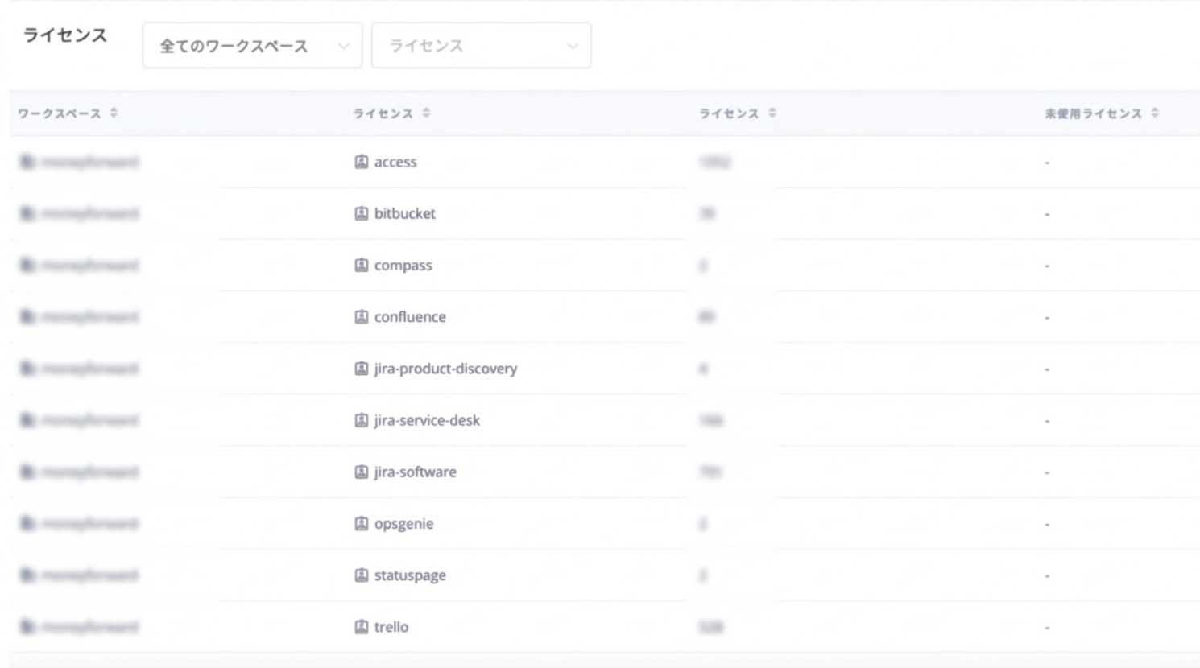Click the license icon beside confluence
Viewport: 1200px width, 668px height.
click(361, 317)
